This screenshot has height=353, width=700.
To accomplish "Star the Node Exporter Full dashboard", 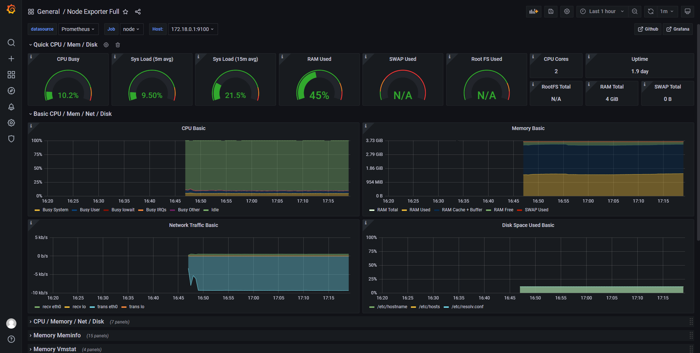I will click(125, 12).
